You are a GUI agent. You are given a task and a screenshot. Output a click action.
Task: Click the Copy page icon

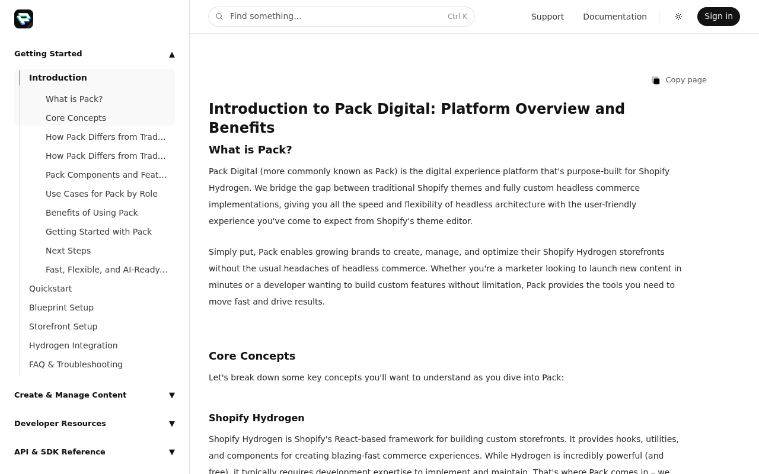tap(656, 81)
